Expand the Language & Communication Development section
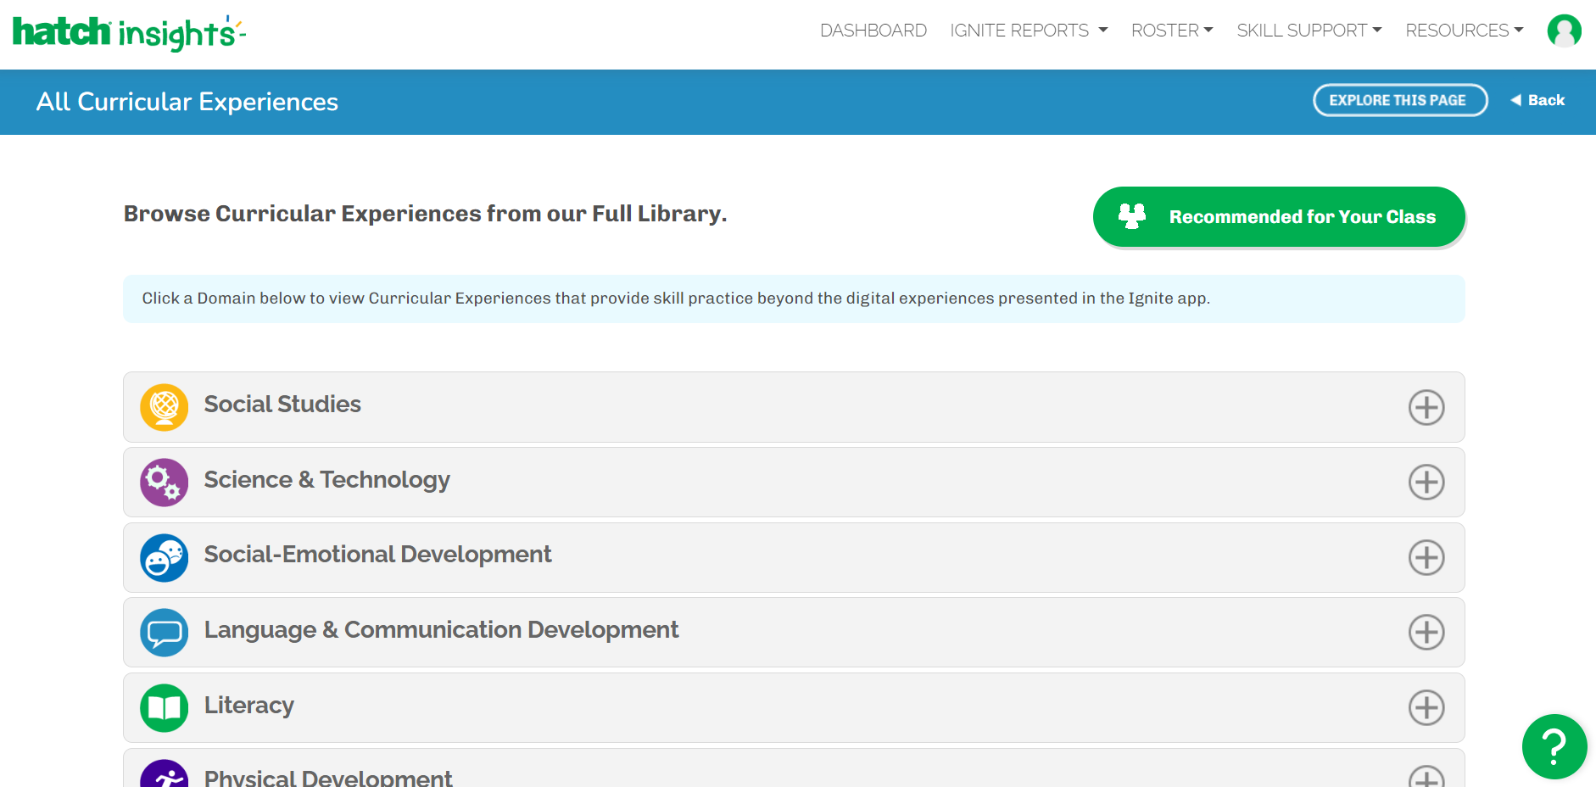Viewport: 1596px width, 787px height. [1426, 633]
